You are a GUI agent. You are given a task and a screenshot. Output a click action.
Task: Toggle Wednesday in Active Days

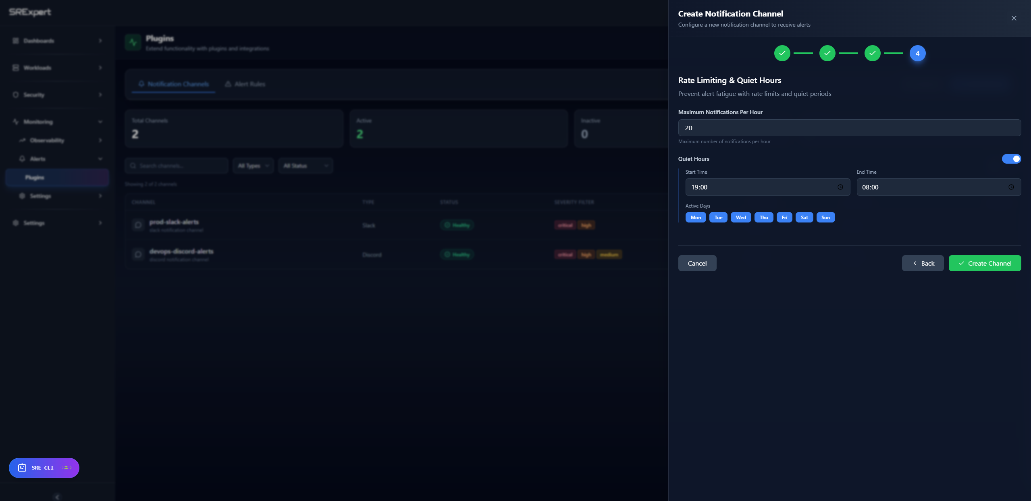[741, 217]
